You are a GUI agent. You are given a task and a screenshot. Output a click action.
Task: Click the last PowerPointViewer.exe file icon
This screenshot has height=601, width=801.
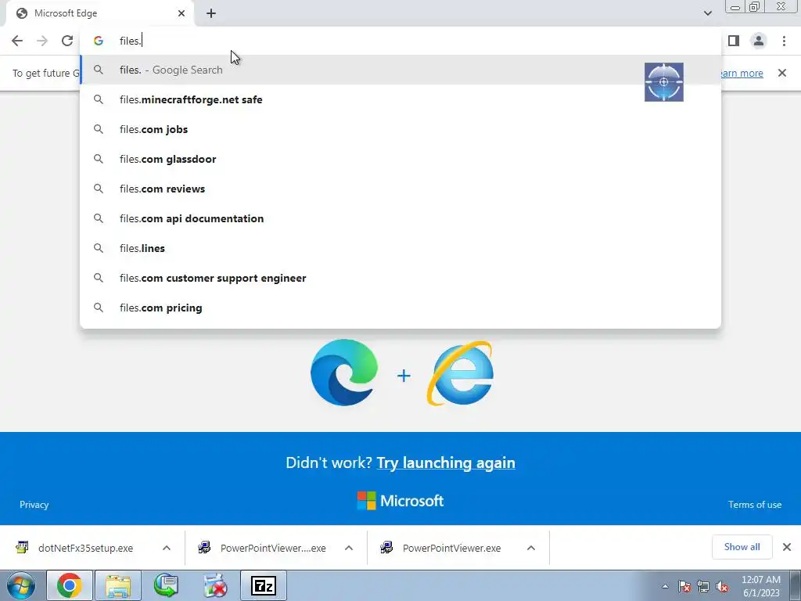tap(386, 548)
